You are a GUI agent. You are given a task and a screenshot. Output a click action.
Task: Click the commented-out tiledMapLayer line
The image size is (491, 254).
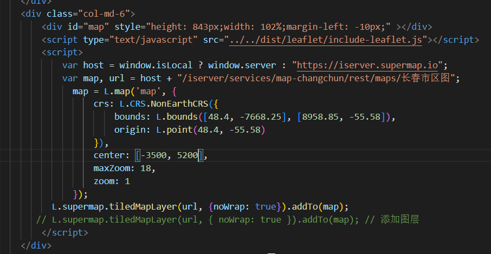228,219
